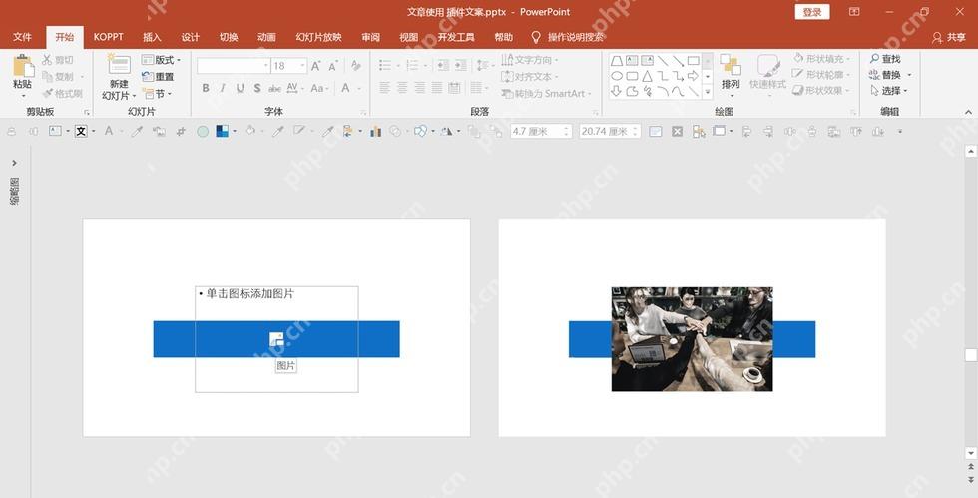Screen dimensions: 978x498
Task: Toggle Strikethrough (abc) formatting
Action: click(x=274, y=89)
